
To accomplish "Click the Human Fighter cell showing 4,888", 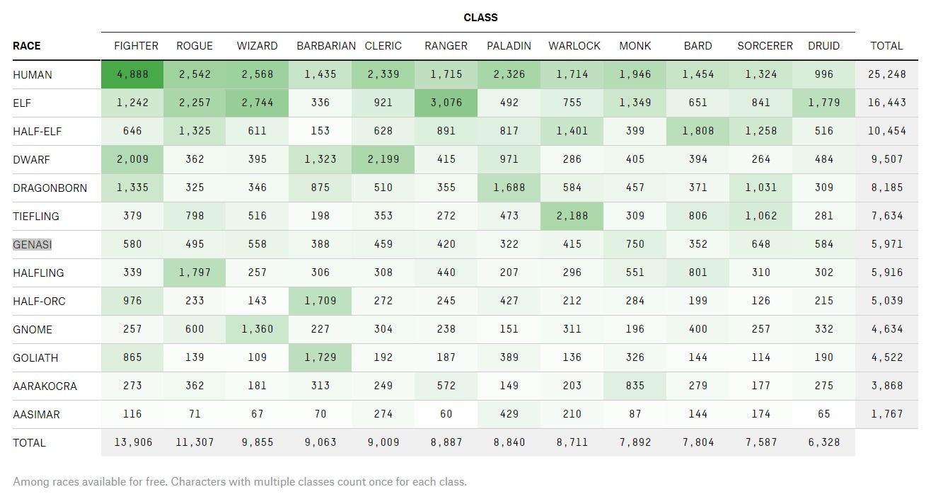I will [132, 74].
